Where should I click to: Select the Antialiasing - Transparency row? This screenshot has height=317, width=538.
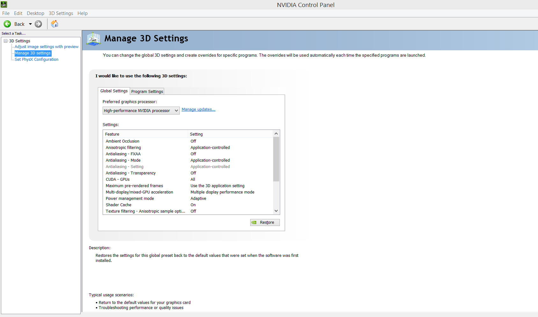(188, 173)
